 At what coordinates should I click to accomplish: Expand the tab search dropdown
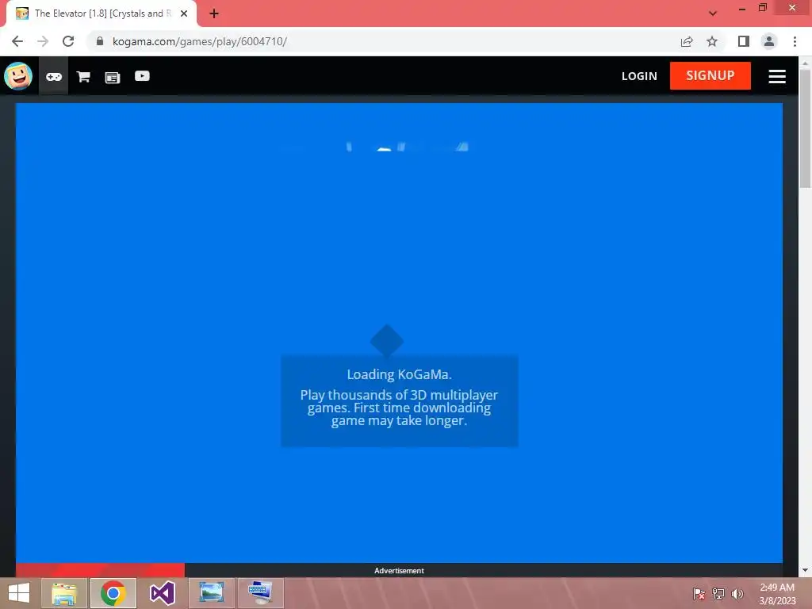click(713, 13)
